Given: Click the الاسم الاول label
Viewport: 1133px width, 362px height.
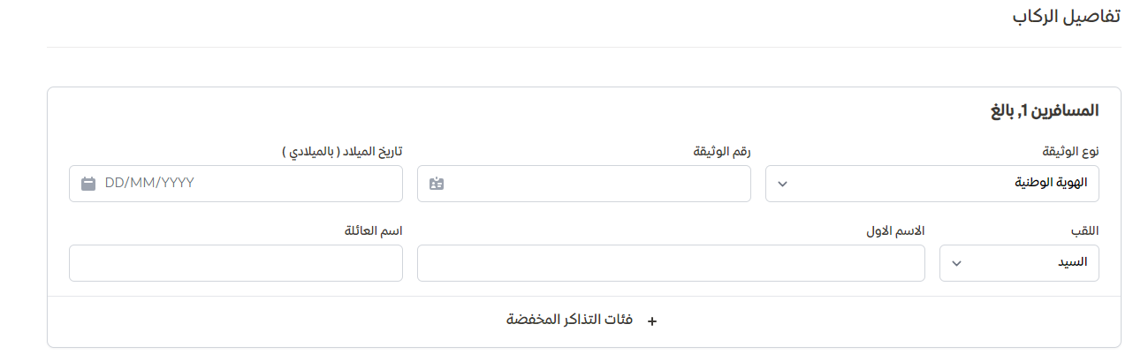Looking at the screenshot, I should [894, 230].
